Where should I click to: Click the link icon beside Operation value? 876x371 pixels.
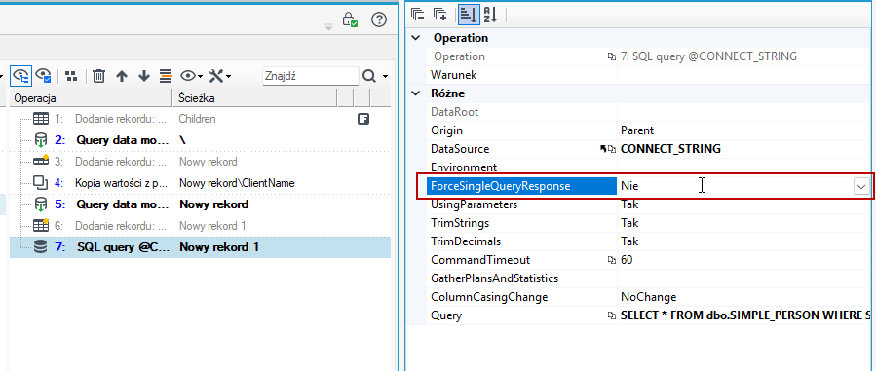[x=612, y=56]
